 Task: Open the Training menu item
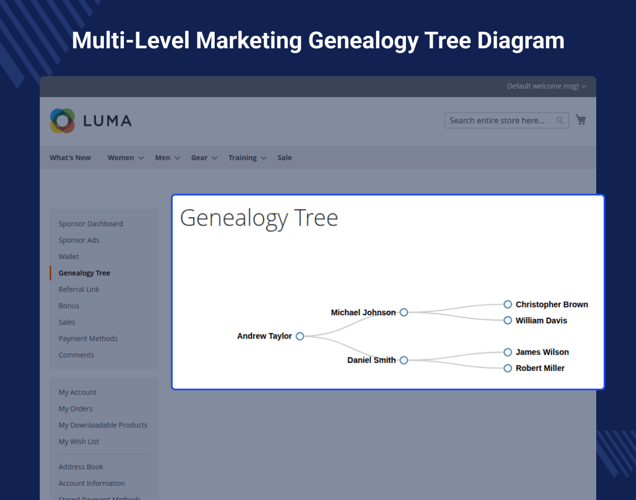[242, 157]
